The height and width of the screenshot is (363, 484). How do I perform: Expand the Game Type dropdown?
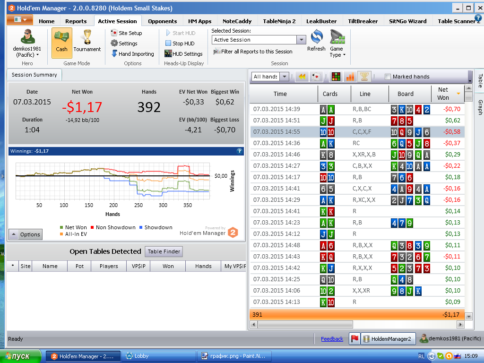(x=337, y=43)
